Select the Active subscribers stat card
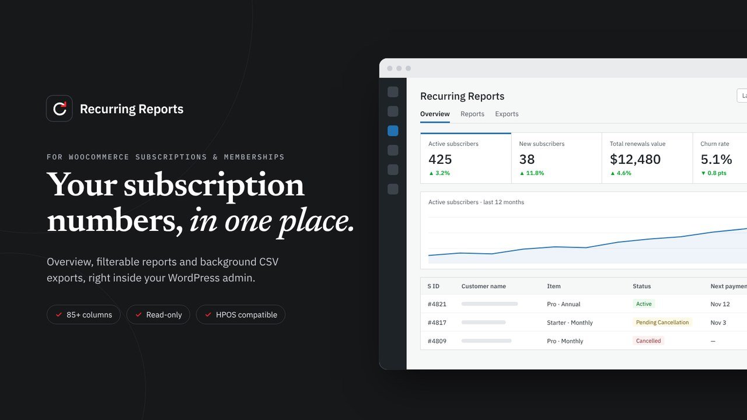 tap(466, 158)
